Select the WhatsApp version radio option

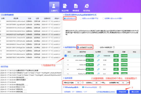pos(89,87)
